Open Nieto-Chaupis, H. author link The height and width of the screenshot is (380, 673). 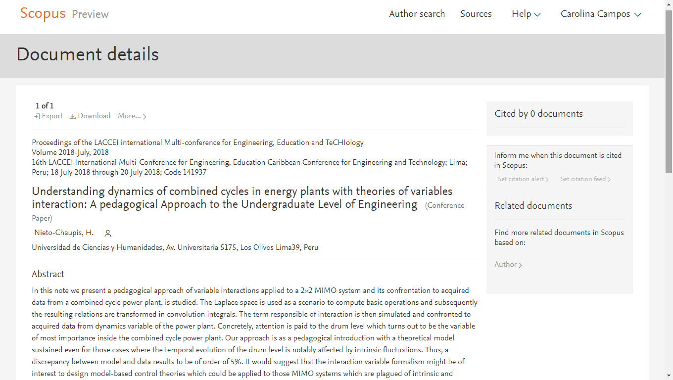pyautogui.click(x=64, y=233)
